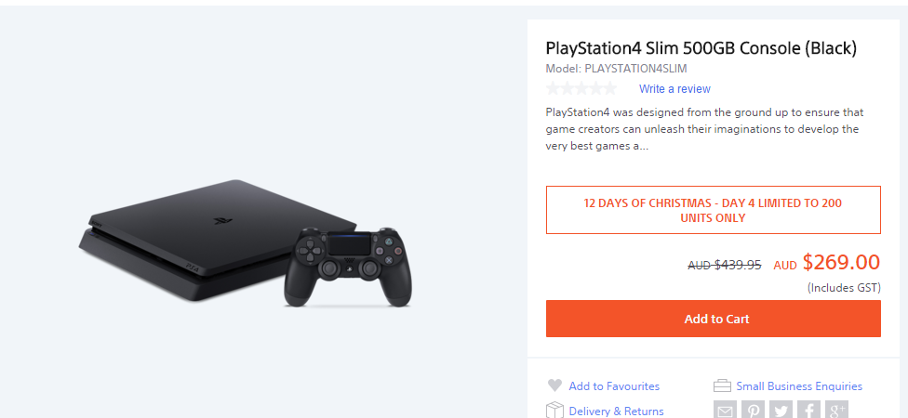Share product on Pinterest icon
Viewport: 908px width, 418px height.
coord(753,410)
